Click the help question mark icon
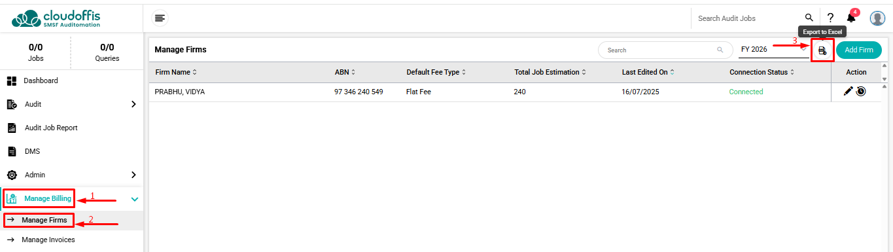The height and width of the screenshot is (252, 893). (x=830, y=18)
